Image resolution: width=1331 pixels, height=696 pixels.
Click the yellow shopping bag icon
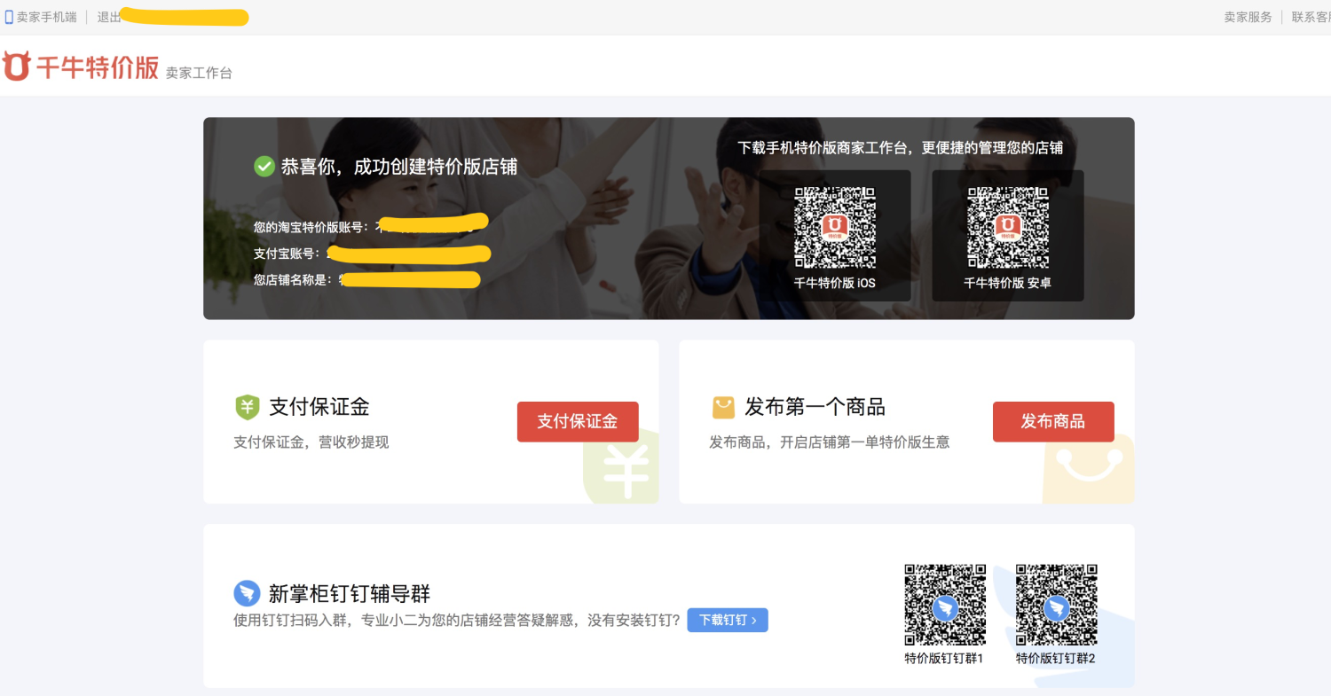723,407
